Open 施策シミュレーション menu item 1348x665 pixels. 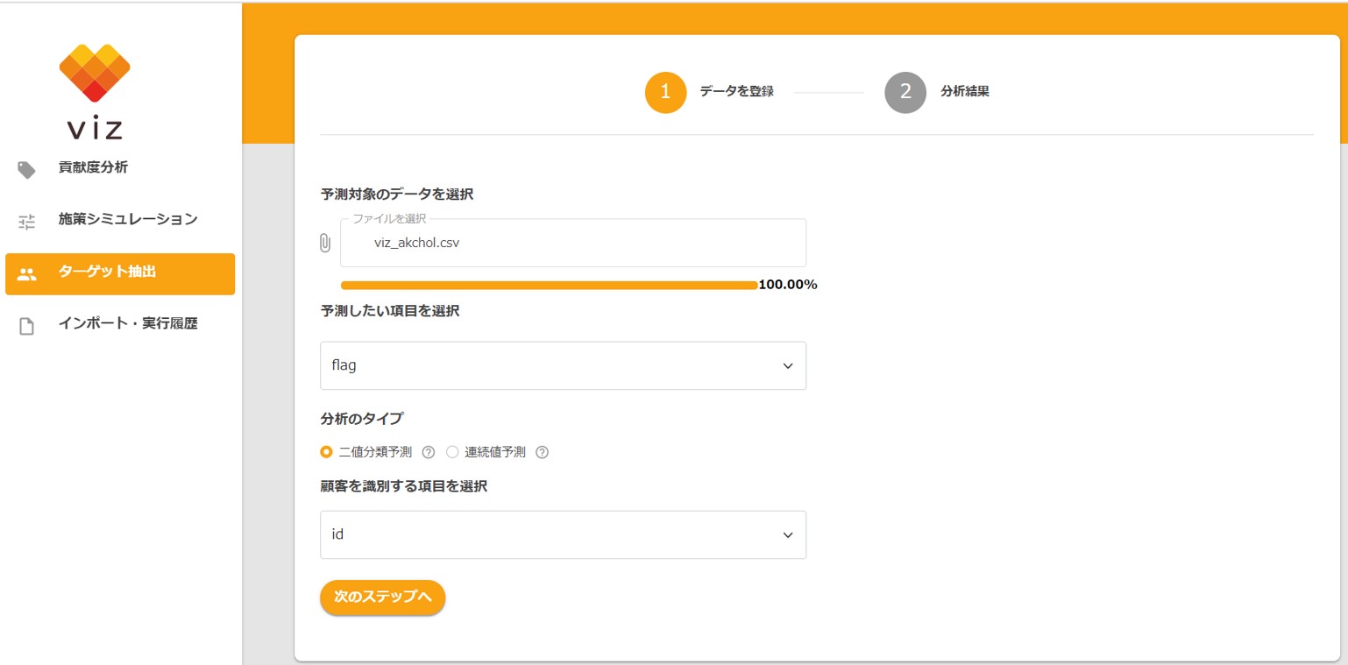tap(120, 222)
